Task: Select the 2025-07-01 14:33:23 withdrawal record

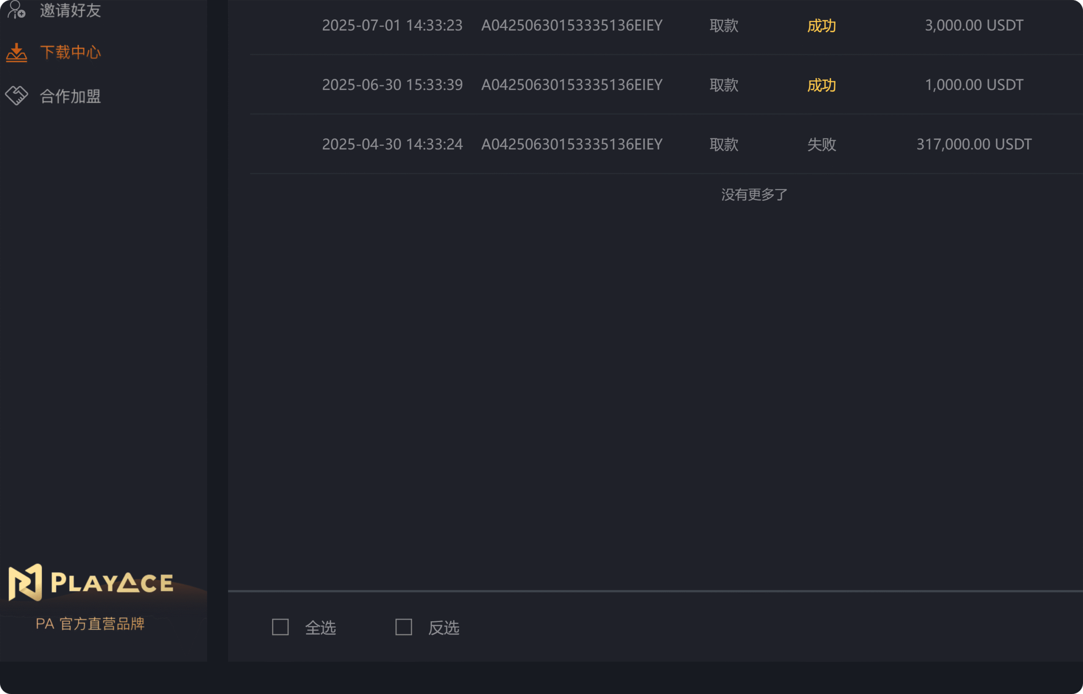Action: (666, 26)
